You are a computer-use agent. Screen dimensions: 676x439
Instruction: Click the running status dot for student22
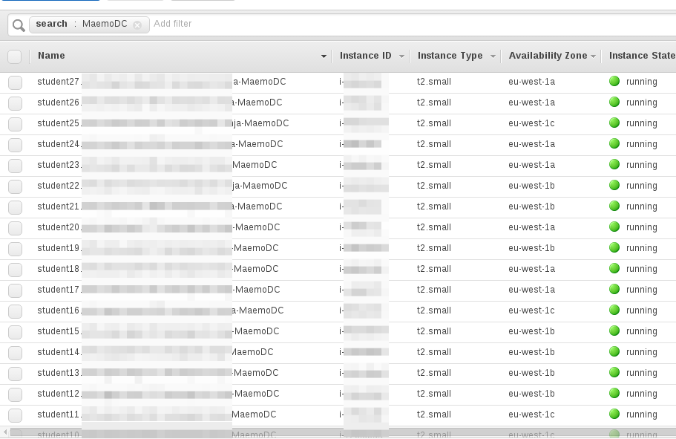(614, 186)
